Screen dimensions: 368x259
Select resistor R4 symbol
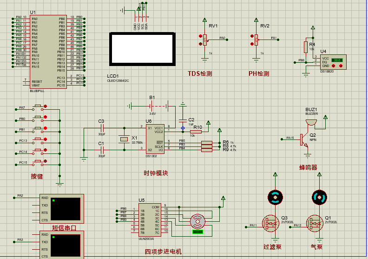[306, 47]
